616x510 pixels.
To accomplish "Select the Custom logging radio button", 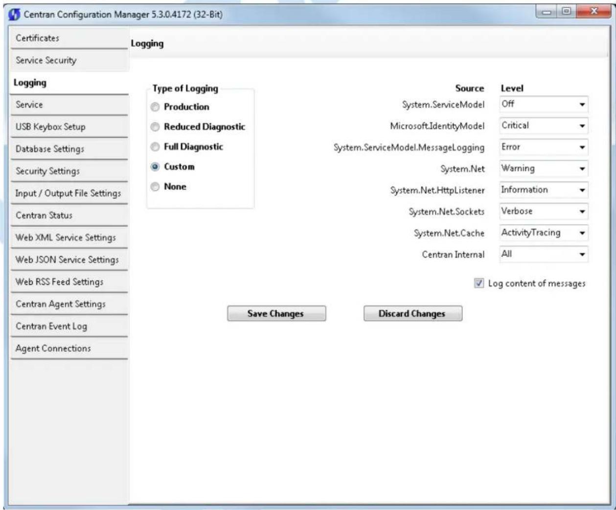I will (155, 167).
